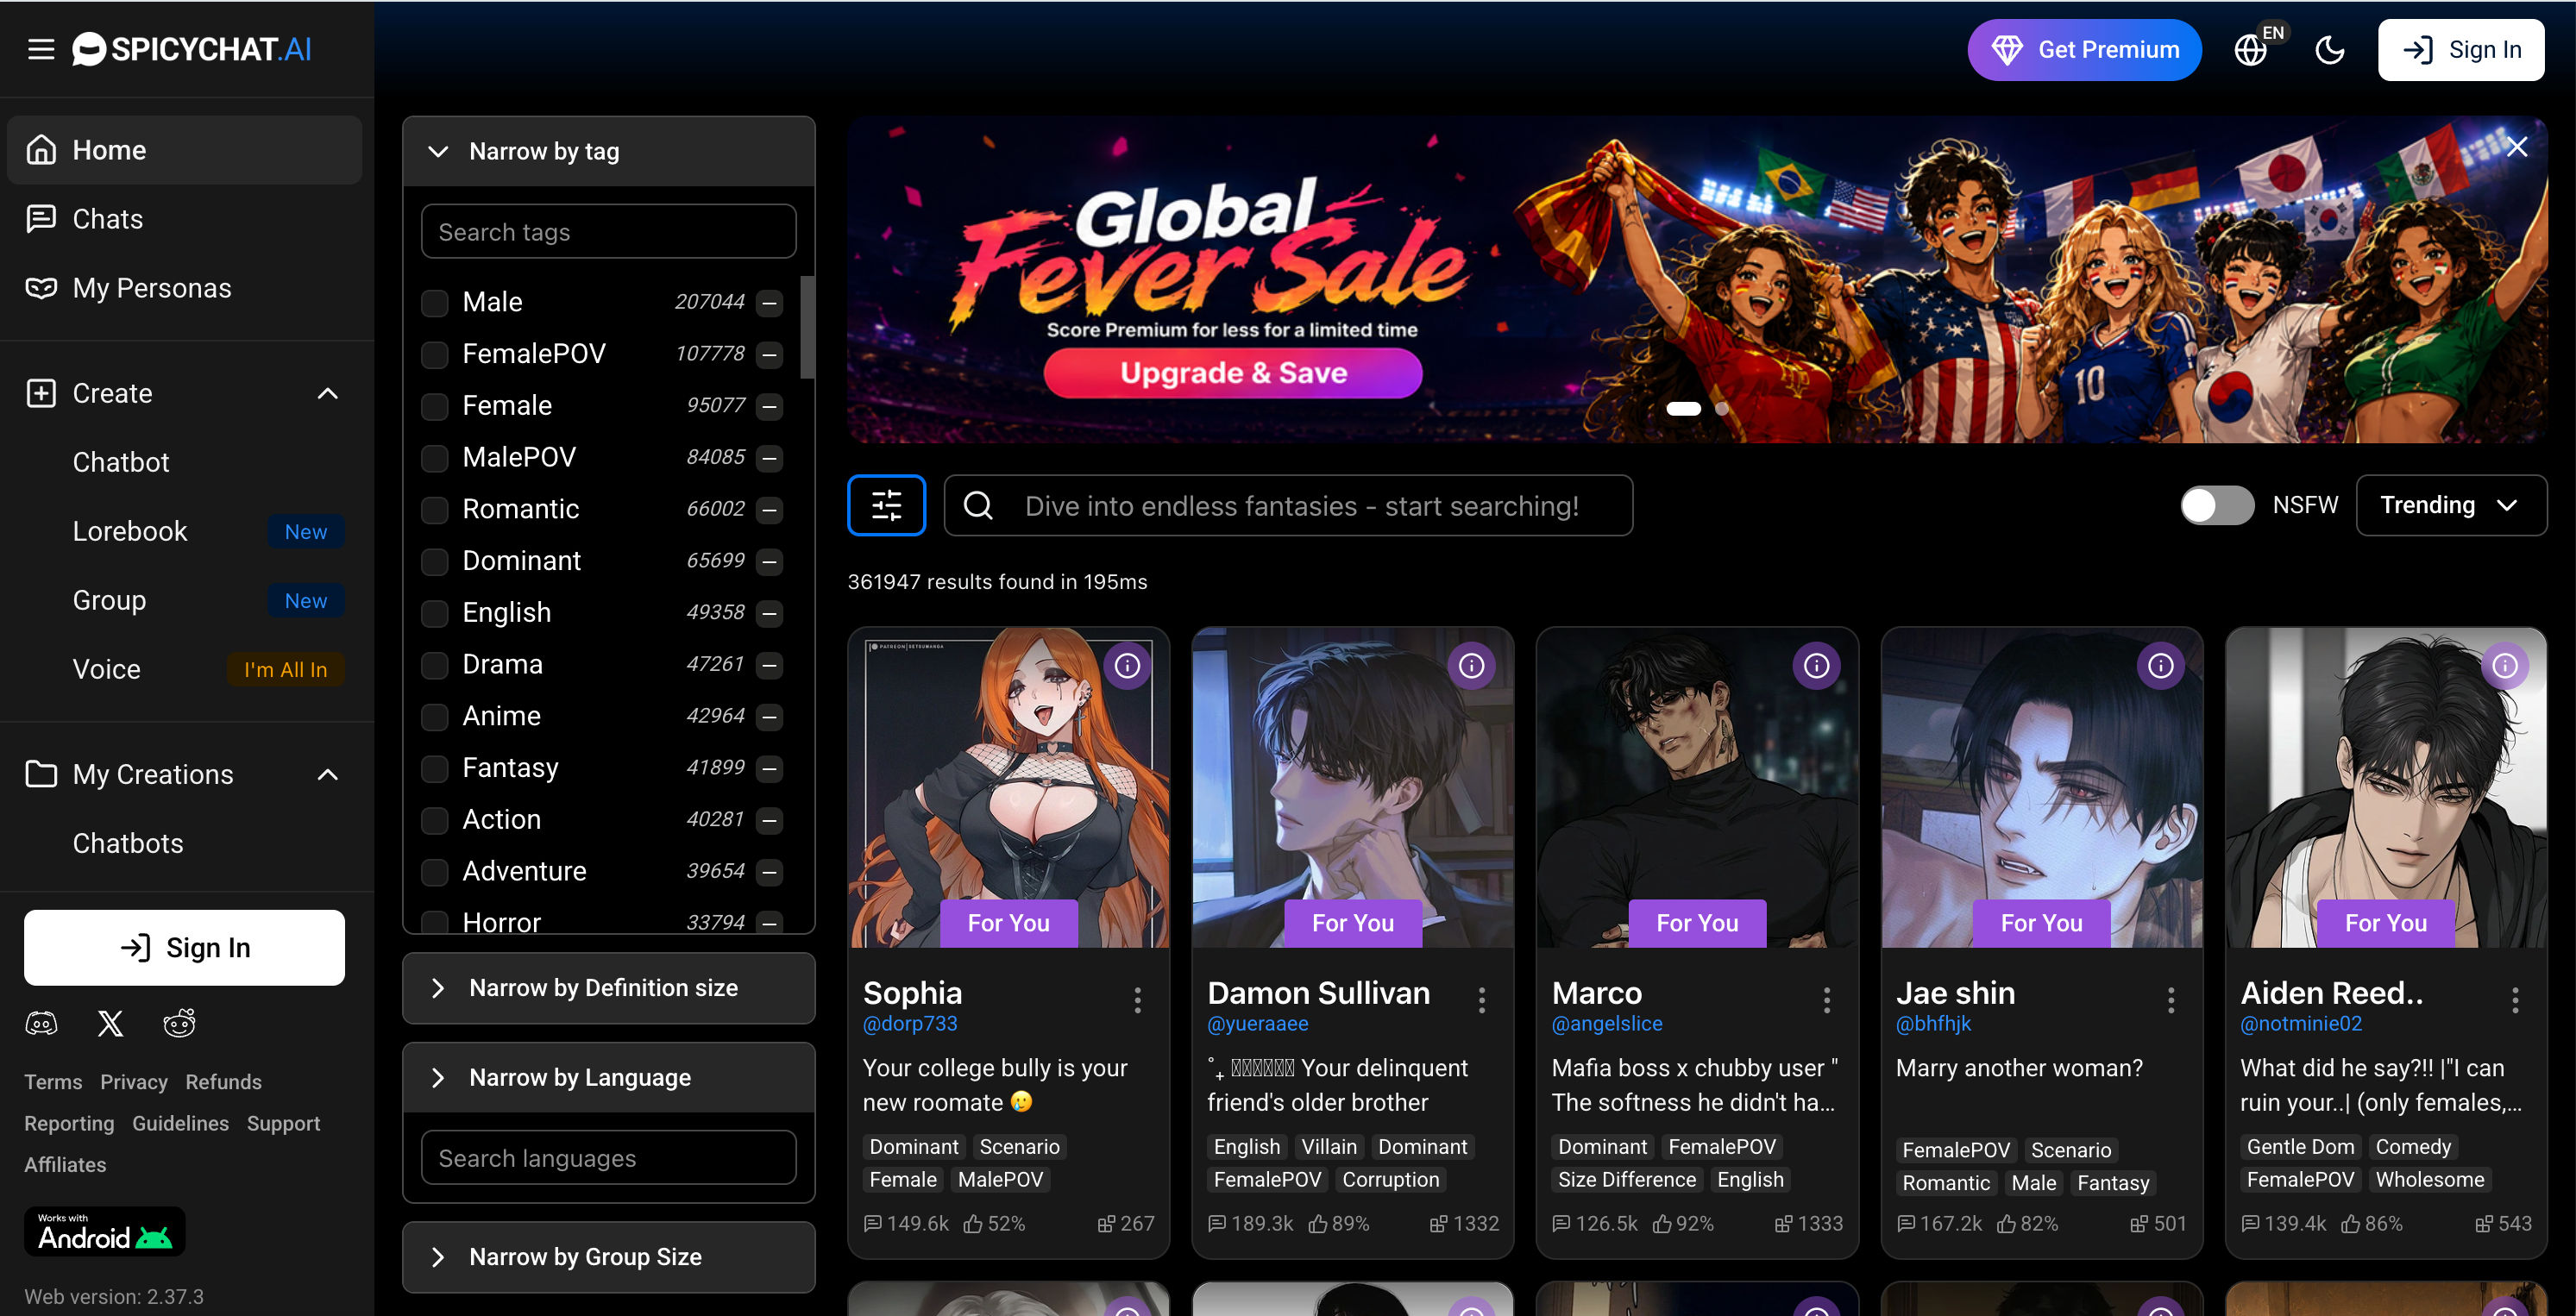This screenshot has height=1316, width=2576.
Task: Open the Reddit icon in sidebar
Action: point(179,1023)
